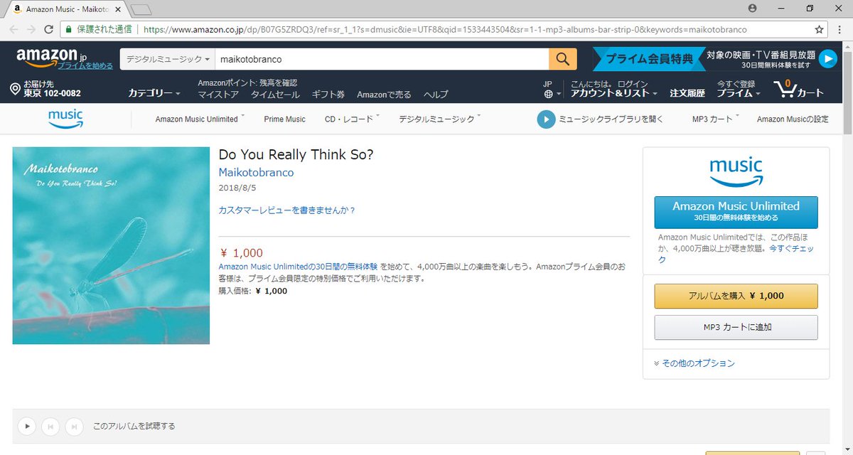
Task: Open the デジタルミュージック search category dropdown
Action: coord(168,59)
